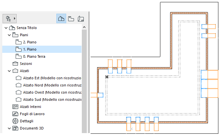Click the navigator scroll up arrow
220x137 pixels.
point(84,28)
